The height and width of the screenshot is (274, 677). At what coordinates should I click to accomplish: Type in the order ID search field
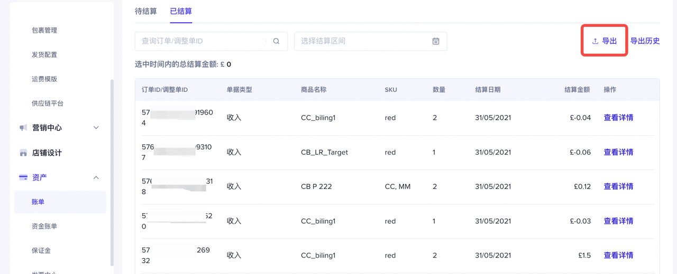click(203, 41)
